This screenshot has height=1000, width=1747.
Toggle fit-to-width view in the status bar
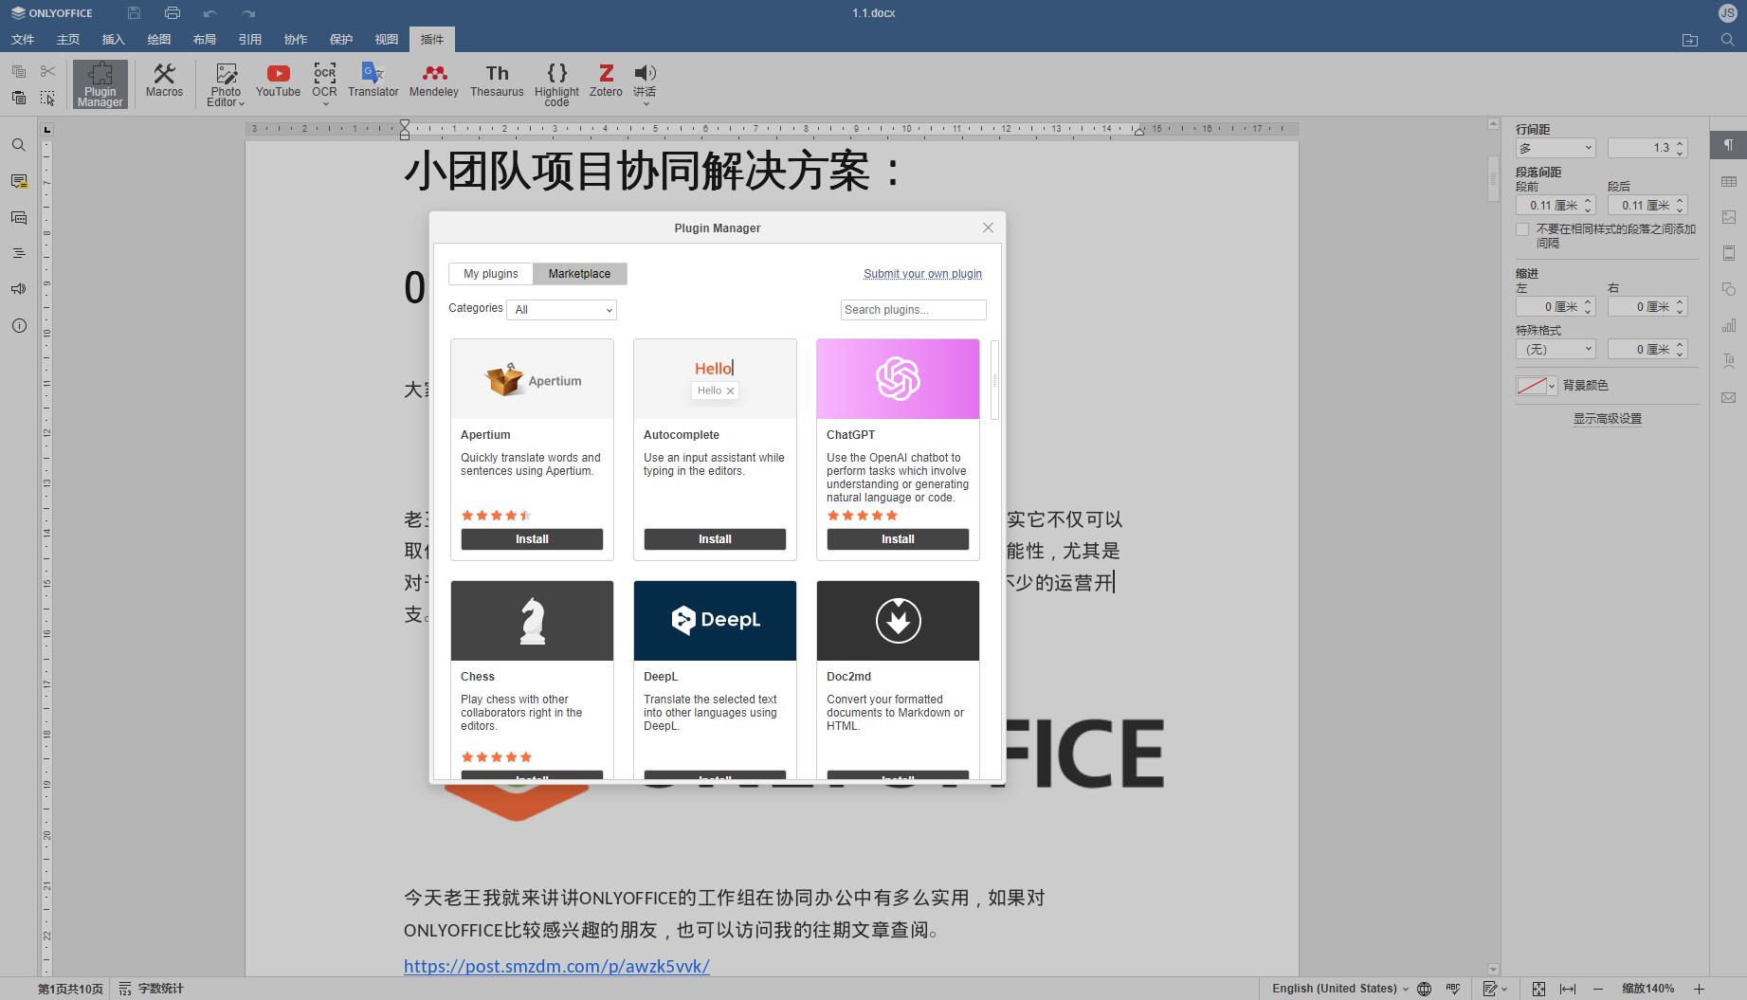(x=1568, y=988)
